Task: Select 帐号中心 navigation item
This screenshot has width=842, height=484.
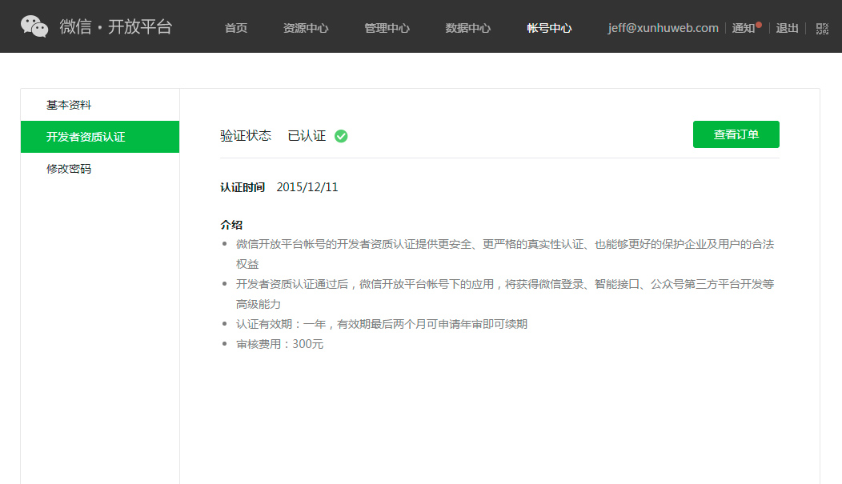Action: (x=549, y=29)
